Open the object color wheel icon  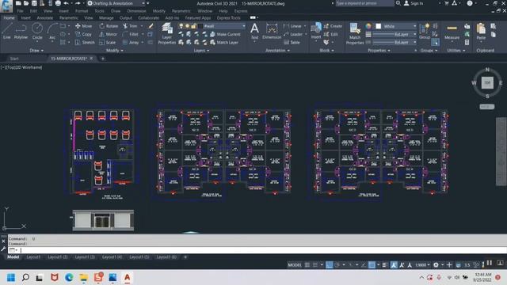pyautogui.click(x=368, y=26)
